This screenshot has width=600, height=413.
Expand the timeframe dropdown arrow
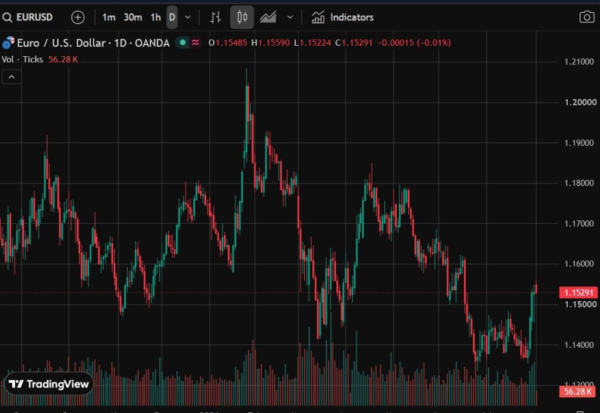pos(187,17)
